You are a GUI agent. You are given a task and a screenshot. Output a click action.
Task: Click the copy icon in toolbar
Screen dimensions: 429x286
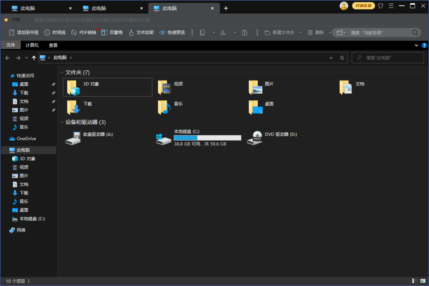click(x=202, y=33)
